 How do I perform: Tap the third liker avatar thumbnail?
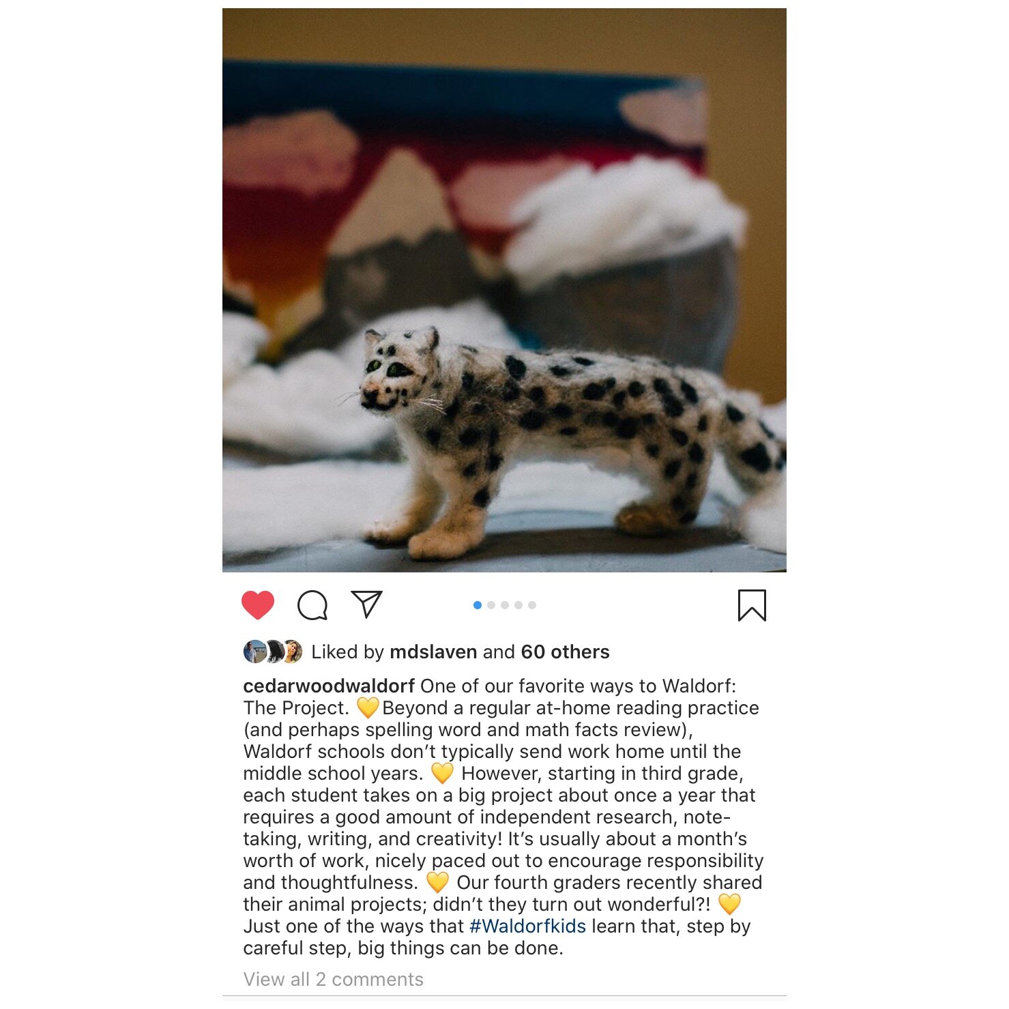(x=292, y=652)
